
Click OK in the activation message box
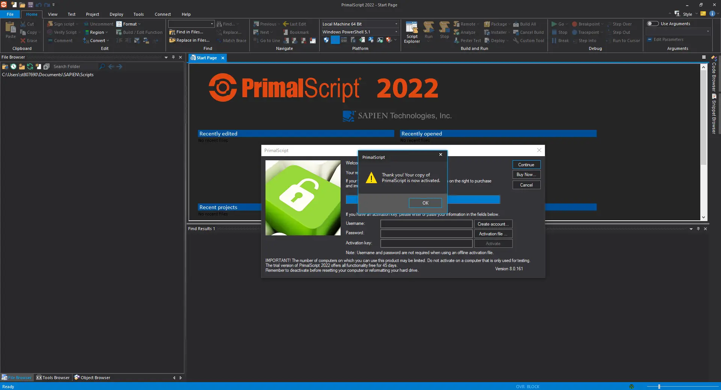(425, 203)
